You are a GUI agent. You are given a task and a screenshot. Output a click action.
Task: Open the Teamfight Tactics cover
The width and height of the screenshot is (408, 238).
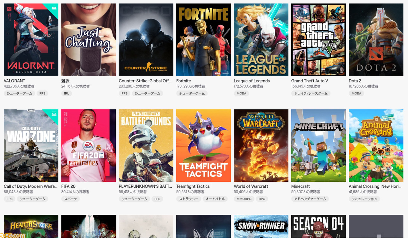point(204,146)
